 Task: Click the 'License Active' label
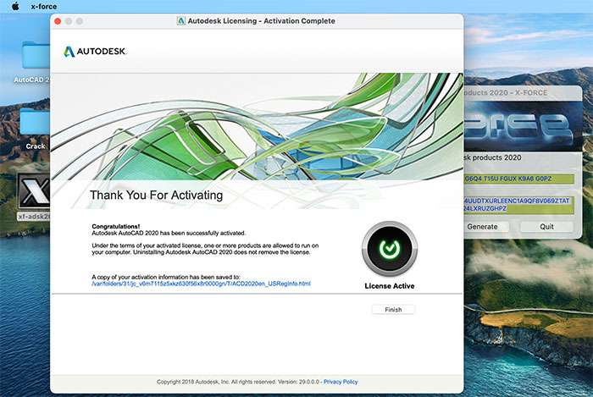390,286
